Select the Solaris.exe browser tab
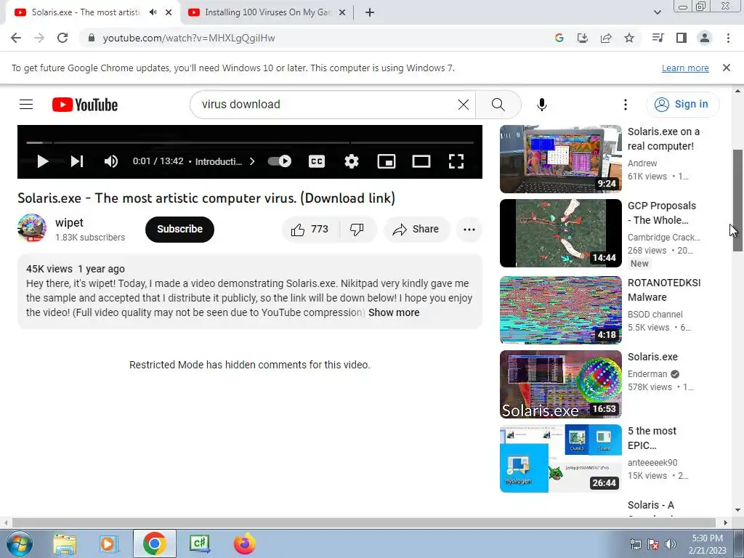The image size is (744, 558). (86, 12)
